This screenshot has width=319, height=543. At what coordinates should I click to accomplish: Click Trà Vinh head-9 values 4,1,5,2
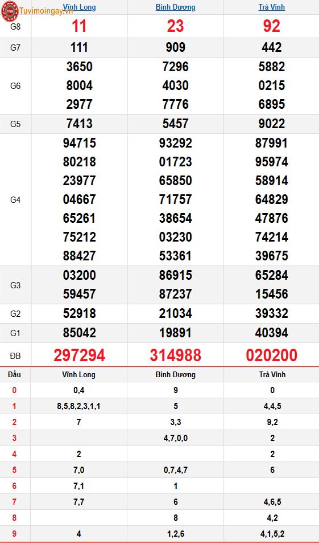pos(272,534)
